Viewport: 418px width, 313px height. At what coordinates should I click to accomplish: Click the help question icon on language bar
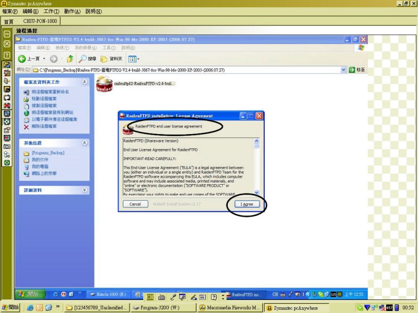point(214,297)
